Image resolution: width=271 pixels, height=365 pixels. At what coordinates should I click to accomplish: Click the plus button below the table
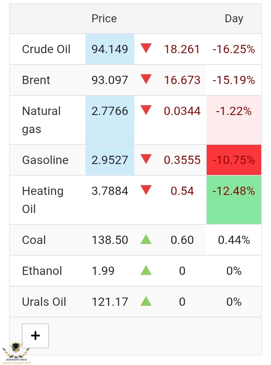coord(35,336)
